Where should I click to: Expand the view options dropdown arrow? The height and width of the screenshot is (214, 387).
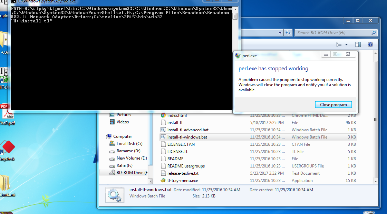point(346,44)
